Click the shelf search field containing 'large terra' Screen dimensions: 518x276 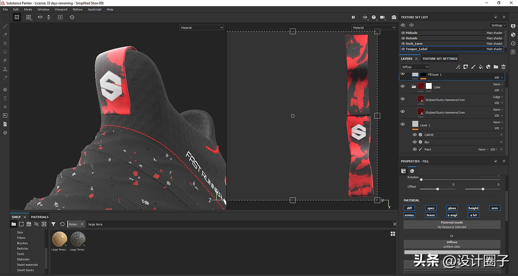237,224
